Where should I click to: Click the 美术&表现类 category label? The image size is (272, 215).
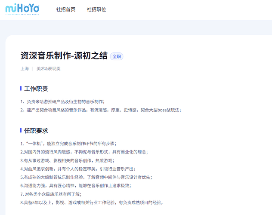[48, 69]
